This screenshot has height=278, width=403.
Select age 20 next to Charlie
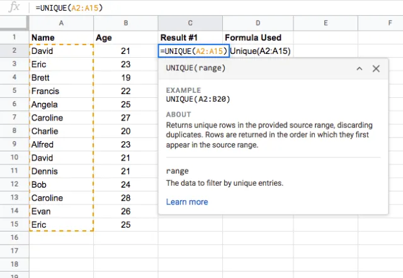pyautogui.click(x=126, y=131)
